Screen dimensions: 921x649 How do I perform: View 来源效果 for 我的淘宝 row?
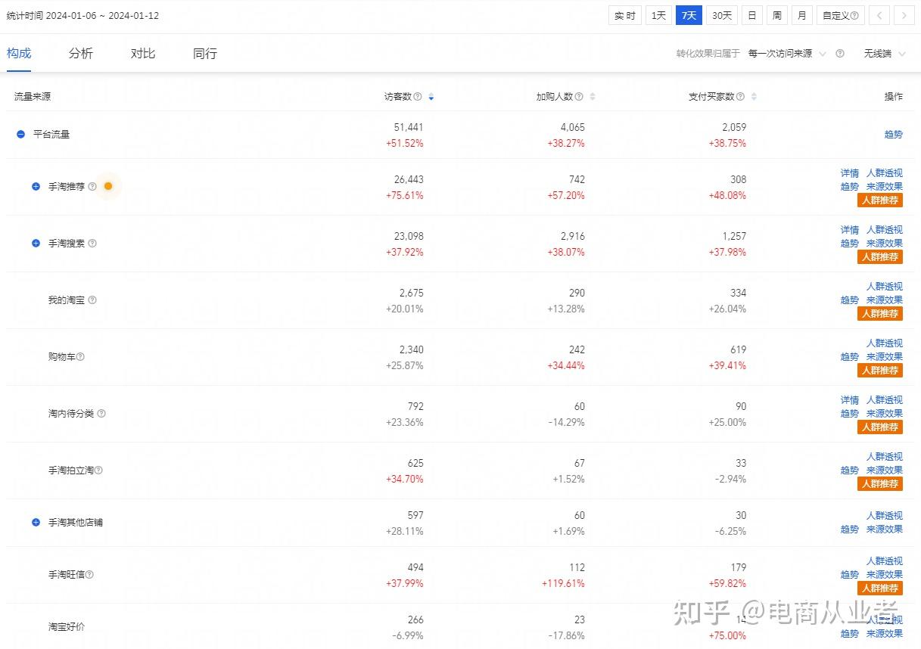(x=885, y=300)
